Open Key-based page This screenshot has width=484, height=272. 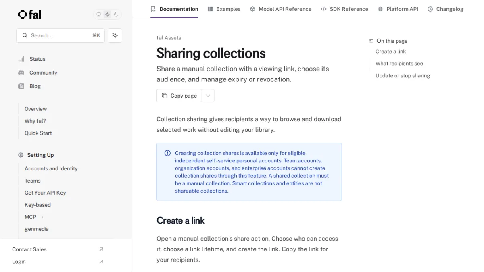point(38,205)
